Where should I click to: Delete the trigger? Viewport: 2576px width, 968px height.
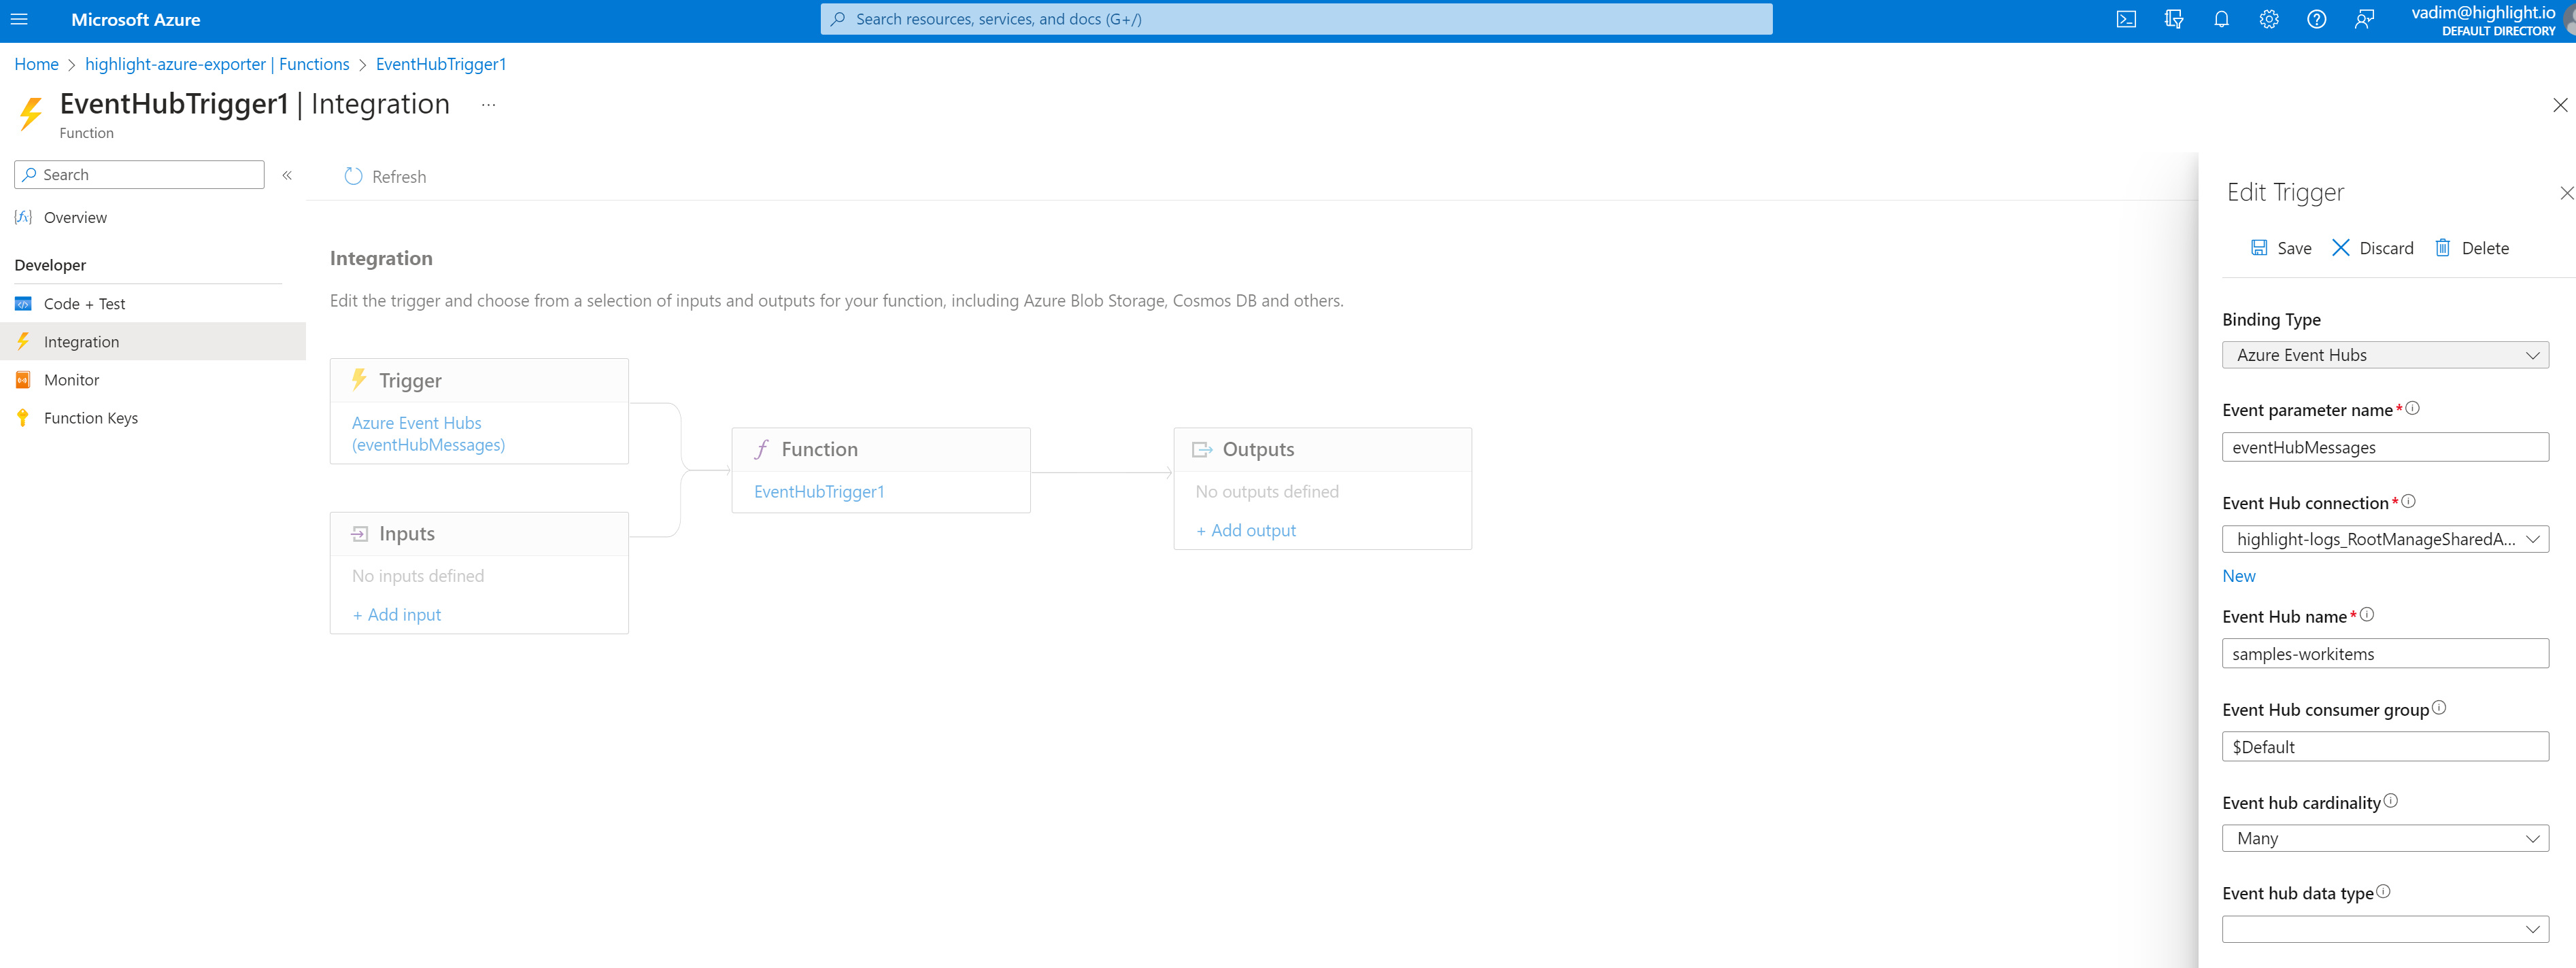(2472, 248)
